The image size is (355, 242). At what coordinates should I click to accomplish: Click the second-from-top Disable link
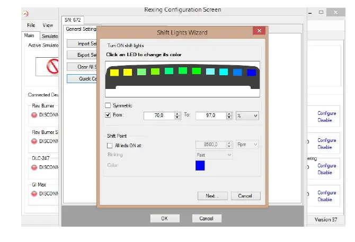pos(325,147)
